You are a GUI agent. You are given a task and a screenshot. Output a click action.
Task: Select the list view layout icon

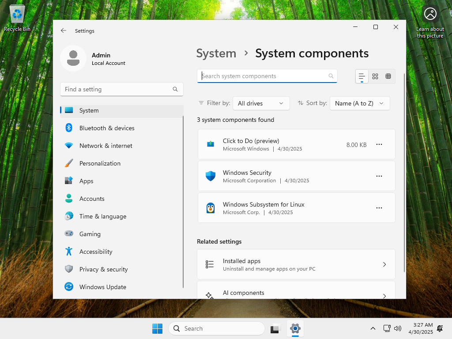(x=362, y=76)
